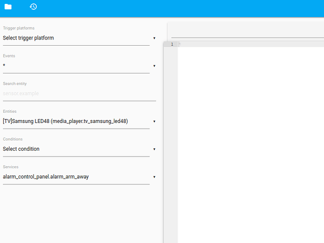Click the Trigger platforms label
Image resolution: width=324 pixels, height=243 pixels.
pyautogui.click(x=19, y=28)
